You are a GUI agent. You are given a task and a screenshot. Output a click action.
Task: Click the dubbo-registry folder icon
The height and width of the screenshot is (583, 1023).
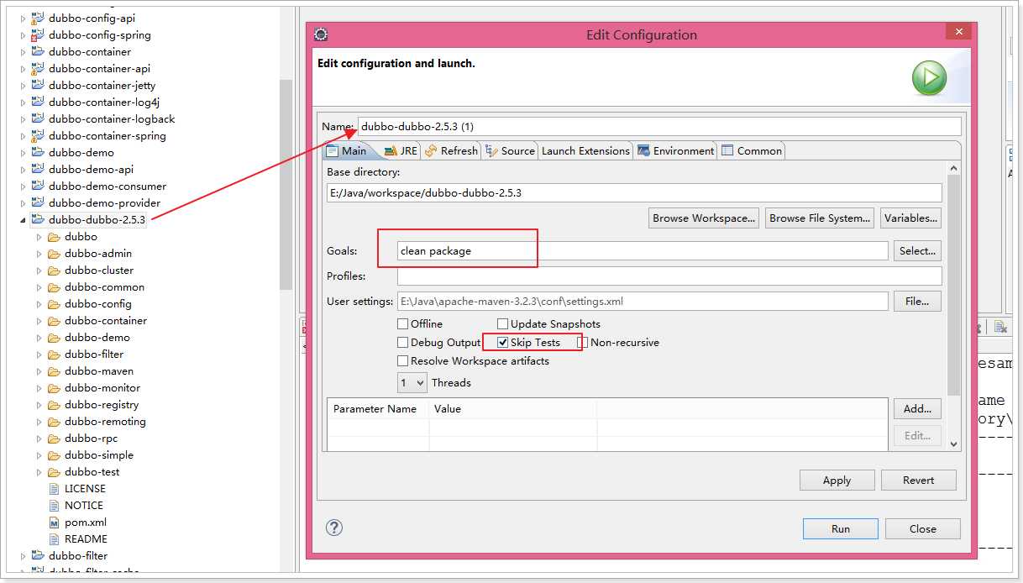pos(54,404)
